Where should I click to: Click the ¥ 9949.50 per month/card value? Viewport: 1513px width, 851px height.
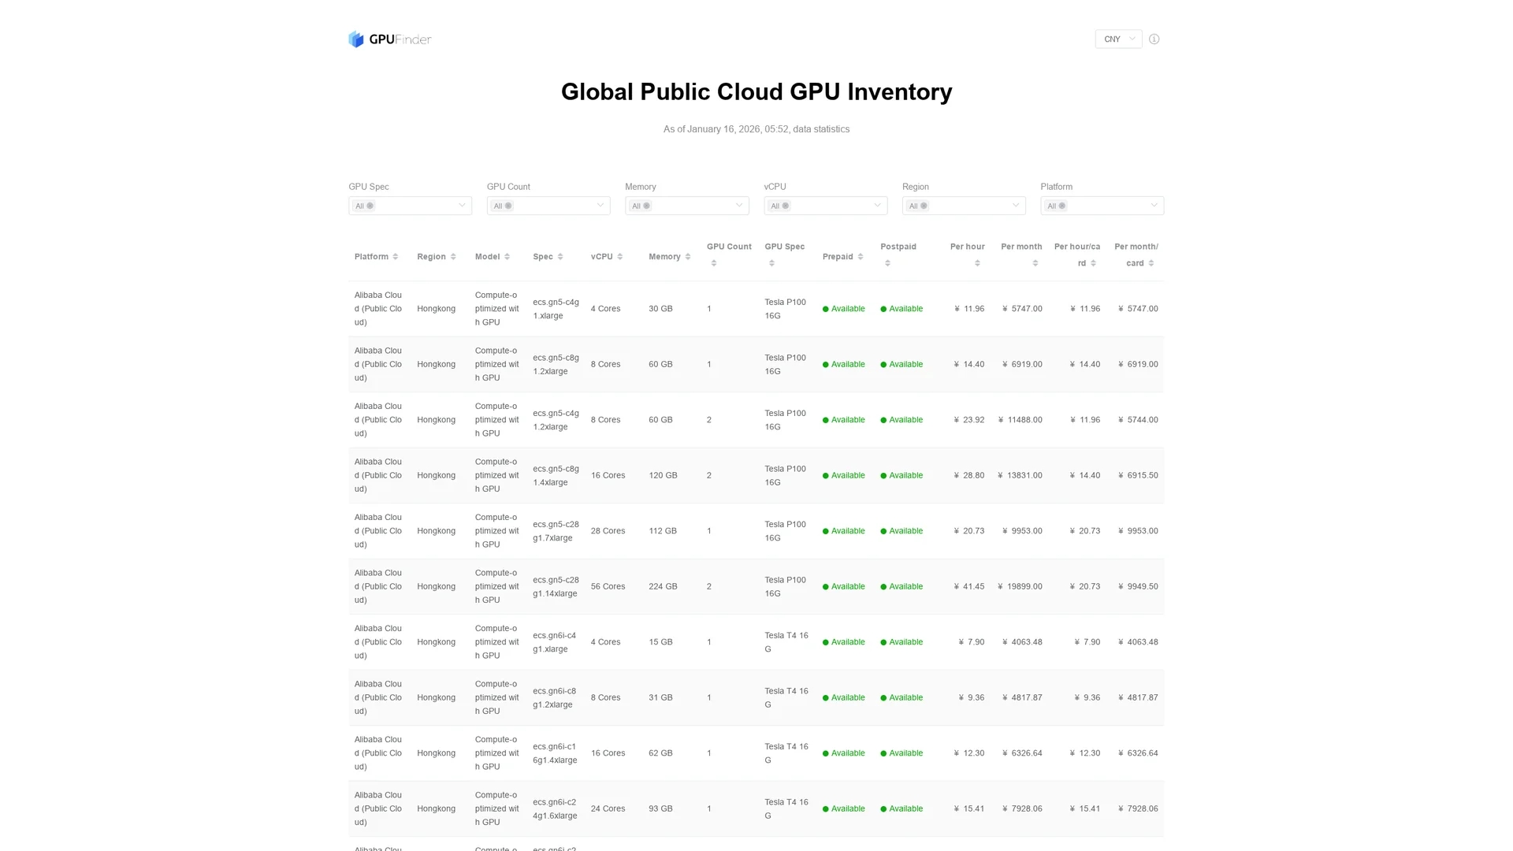pyautogui.click(x=1138, y=586)
